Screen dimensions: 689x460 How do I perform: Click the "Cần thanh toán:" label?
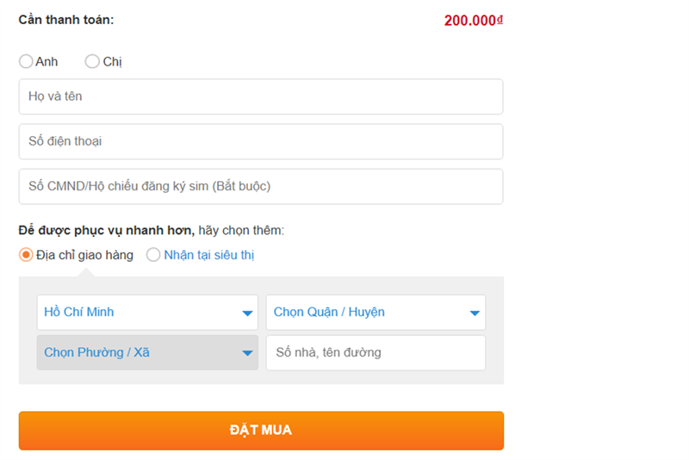click(x=66, y=19)
